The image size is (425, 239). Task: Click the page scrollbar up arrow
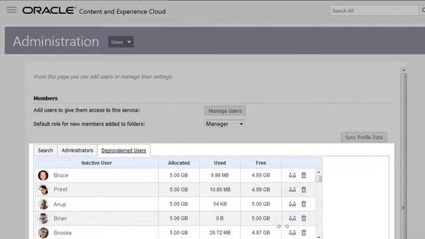(x=404, y=70)
